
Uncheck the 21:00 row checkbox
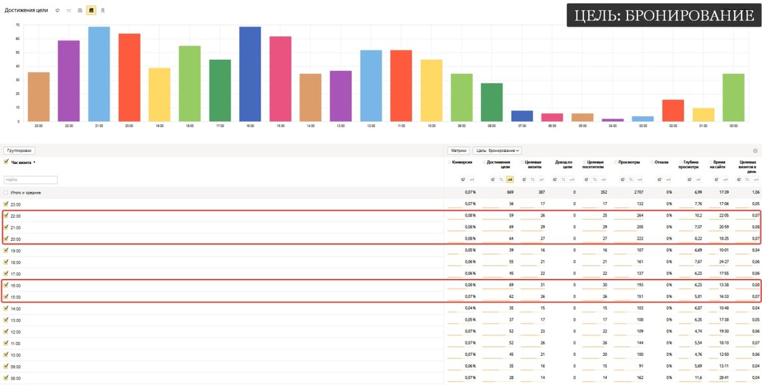(x=6, y=227)
